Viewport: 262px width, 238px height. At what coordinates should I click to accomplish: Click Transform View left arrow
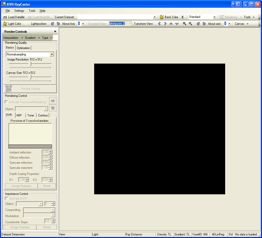click(159, 24)
